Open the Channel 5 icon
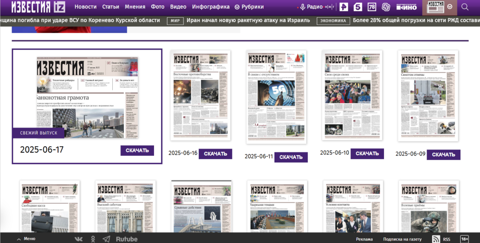Viewport: 480px width, 243px height. point(358,7)
